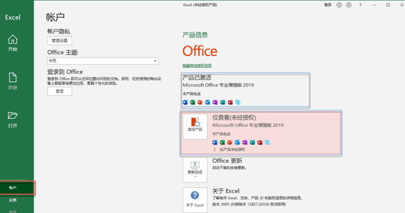Click the 关于 Excel button
The image size is (405, 213).
[195, 200]
